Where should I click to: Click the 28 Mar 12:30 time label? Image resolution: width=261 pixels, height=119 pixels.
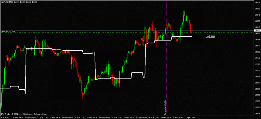[x=79, y=117]
